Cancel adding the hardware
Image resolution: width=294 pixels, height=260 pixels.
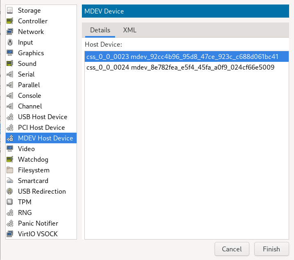click(232, 249)
